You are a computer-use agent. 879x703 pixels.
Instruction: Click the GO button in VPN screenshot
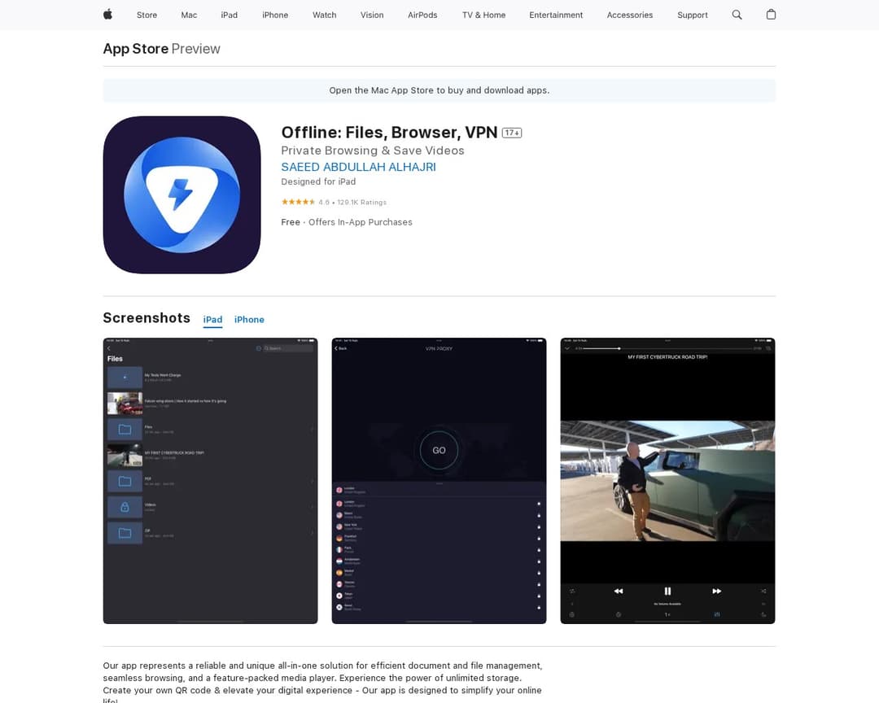pyautogui.click(x=439, y=450)
